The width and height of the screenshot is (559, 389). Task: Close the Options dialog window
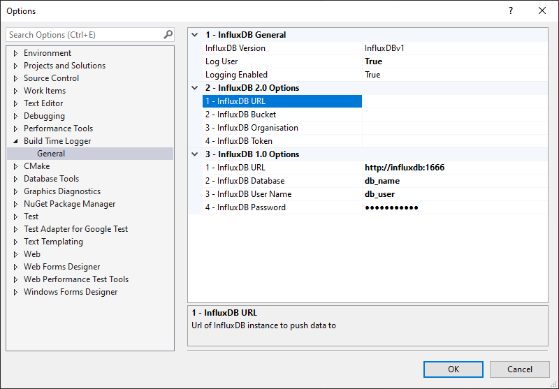pyautogui.click(x=542, y=10)
